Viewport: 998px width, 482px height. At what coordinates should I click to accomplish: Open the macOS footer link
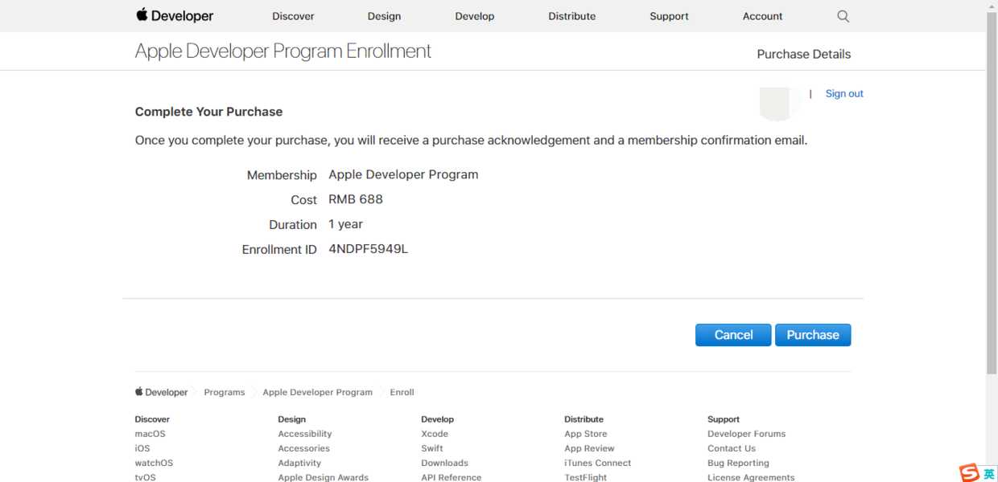pos(151,434)
